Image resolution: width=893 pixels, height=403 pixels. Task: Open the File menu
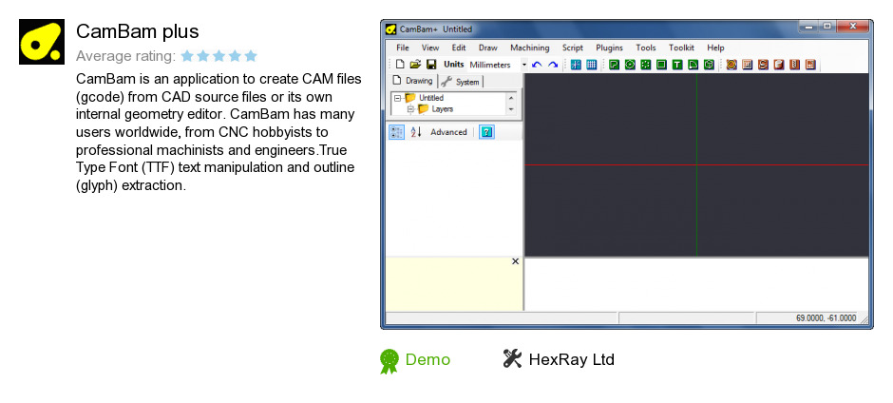coord(403,48)
